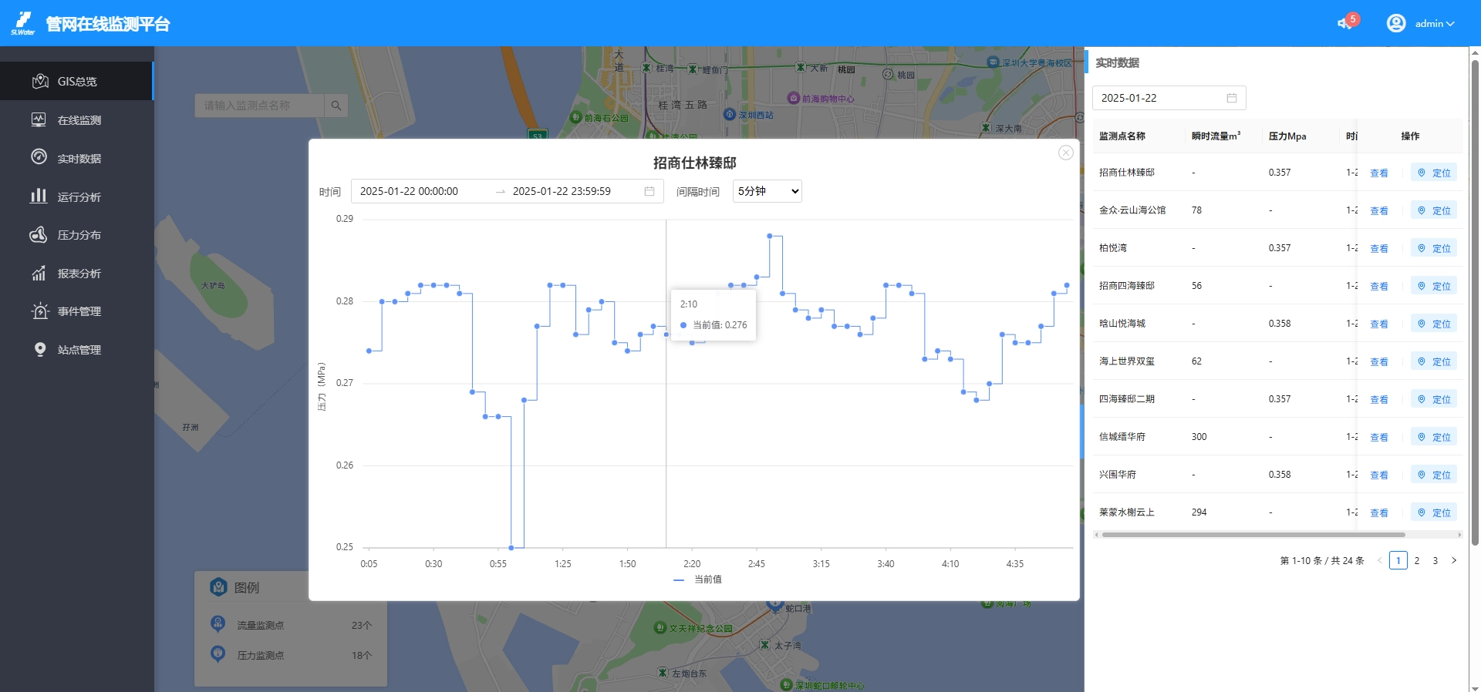Open the chart date range calendar icon

649,191
